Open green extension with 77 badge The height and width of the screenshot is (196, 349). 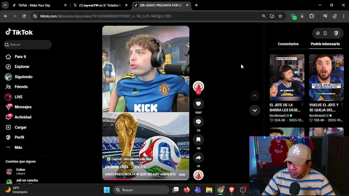click(293, 16)
